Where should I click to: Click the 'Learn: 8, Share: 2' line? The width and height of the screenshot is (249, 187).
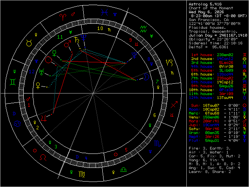coord(210,172)
